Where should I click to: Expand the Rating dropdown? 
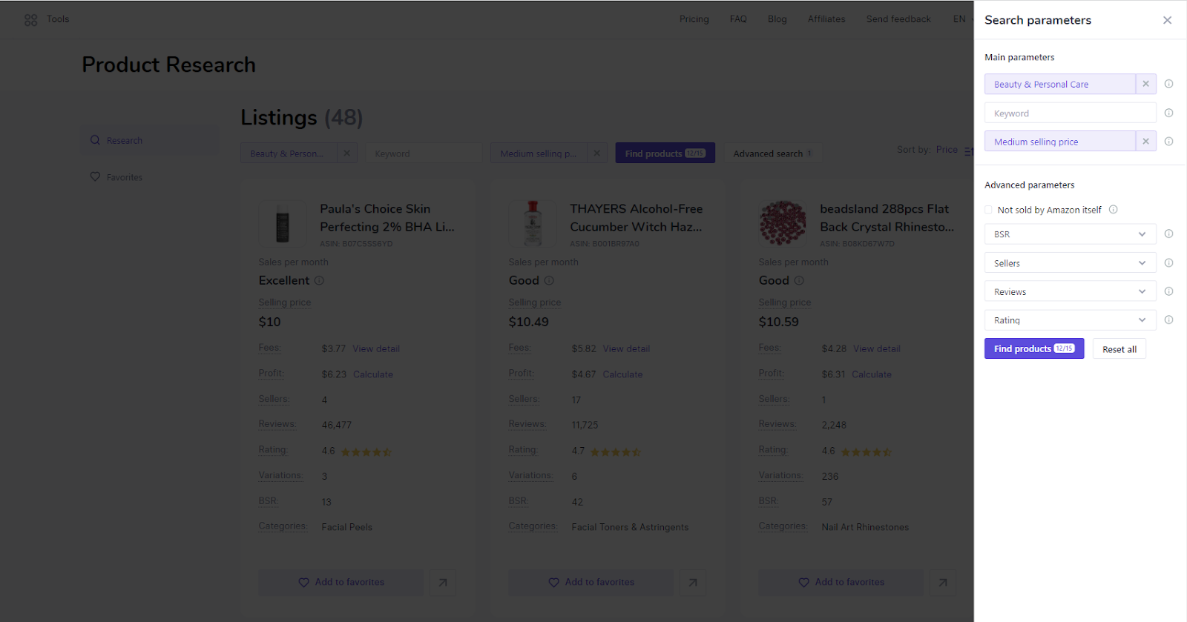tap(1070, 320)
